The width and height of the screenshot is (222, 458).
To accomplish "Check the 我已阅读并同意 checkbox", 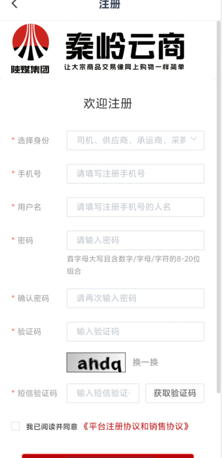I will click(15, 426).
